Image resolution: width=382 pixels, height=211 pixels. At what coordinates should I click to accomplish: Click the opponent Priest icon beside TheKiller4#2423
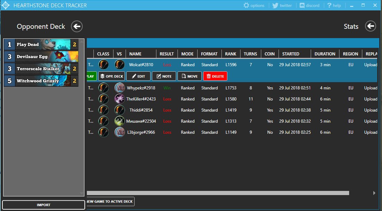click(120, 99)
